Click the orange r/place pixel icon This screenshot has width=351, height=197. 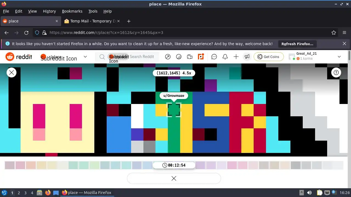pyautogui.click(x=201, y=57)
